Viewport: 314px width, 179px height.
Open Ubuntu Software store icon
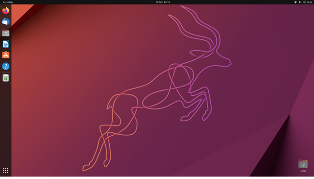click(x=6, y=55)
